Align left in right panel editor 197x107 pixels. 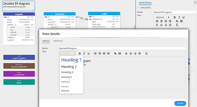click(x=157, y=25)
